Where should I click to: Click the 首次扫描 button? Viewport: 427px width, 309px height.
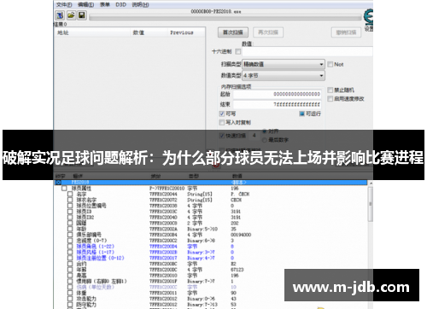(x=233, y=32)
